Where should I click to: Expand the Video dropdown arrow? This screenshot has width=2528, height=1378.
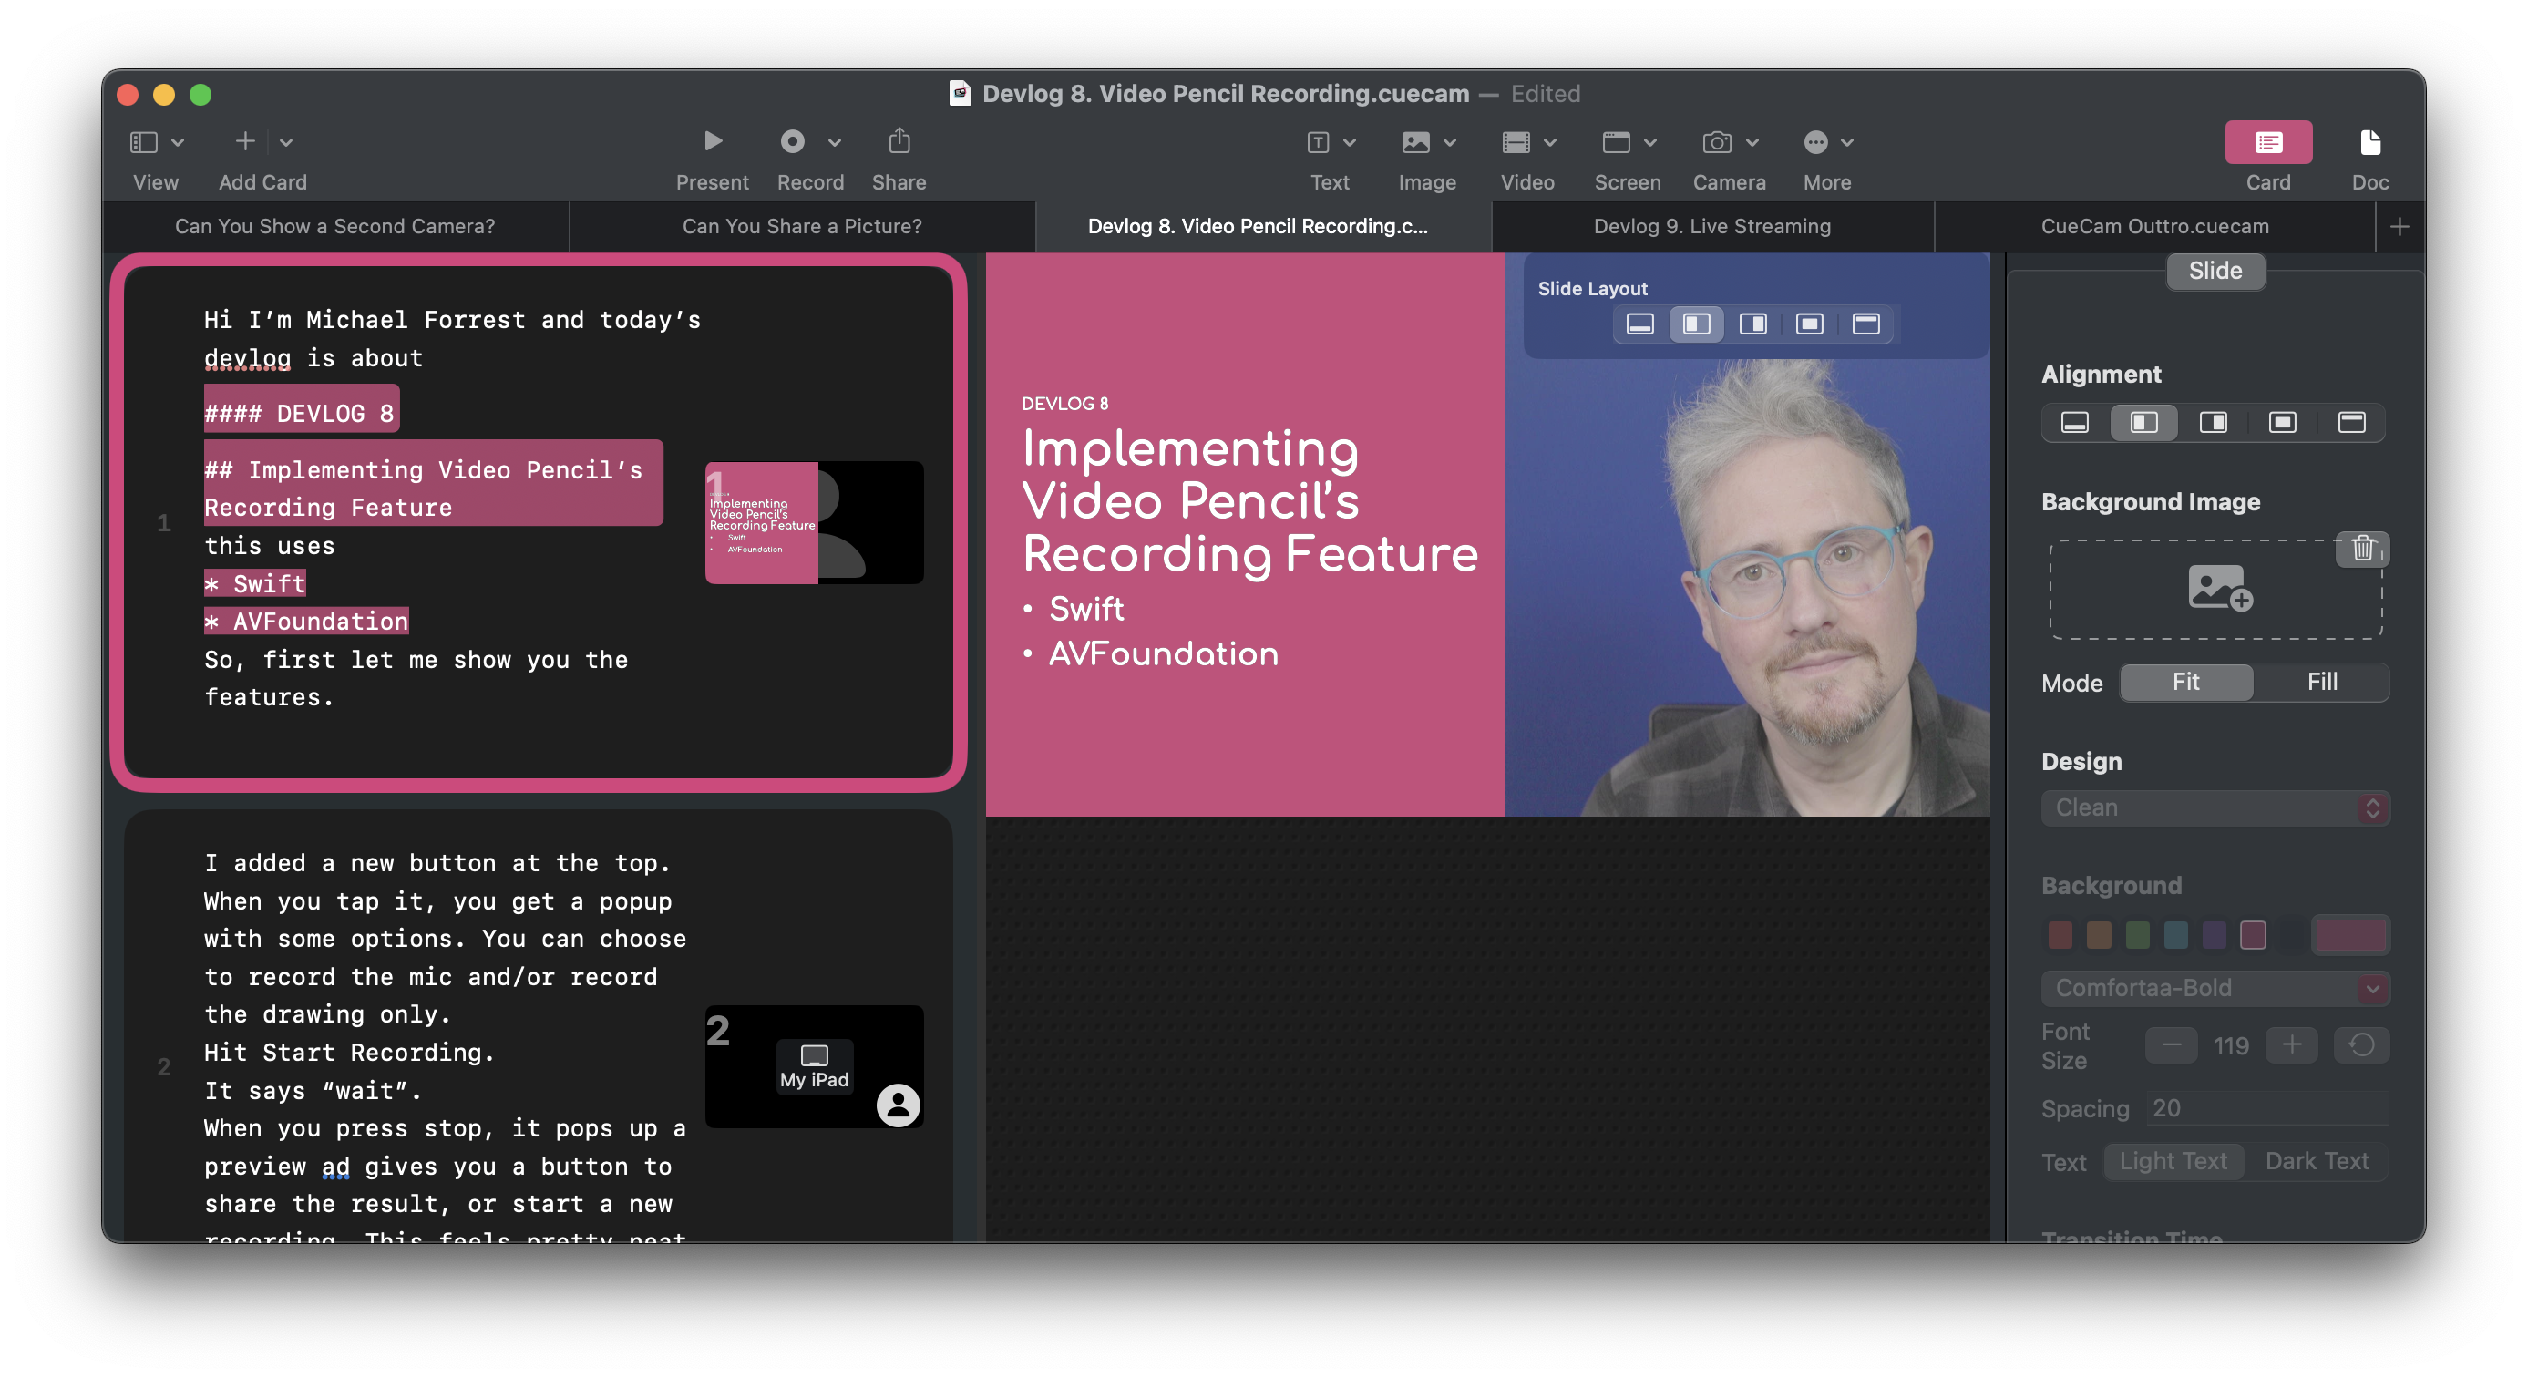[1549, 142]
